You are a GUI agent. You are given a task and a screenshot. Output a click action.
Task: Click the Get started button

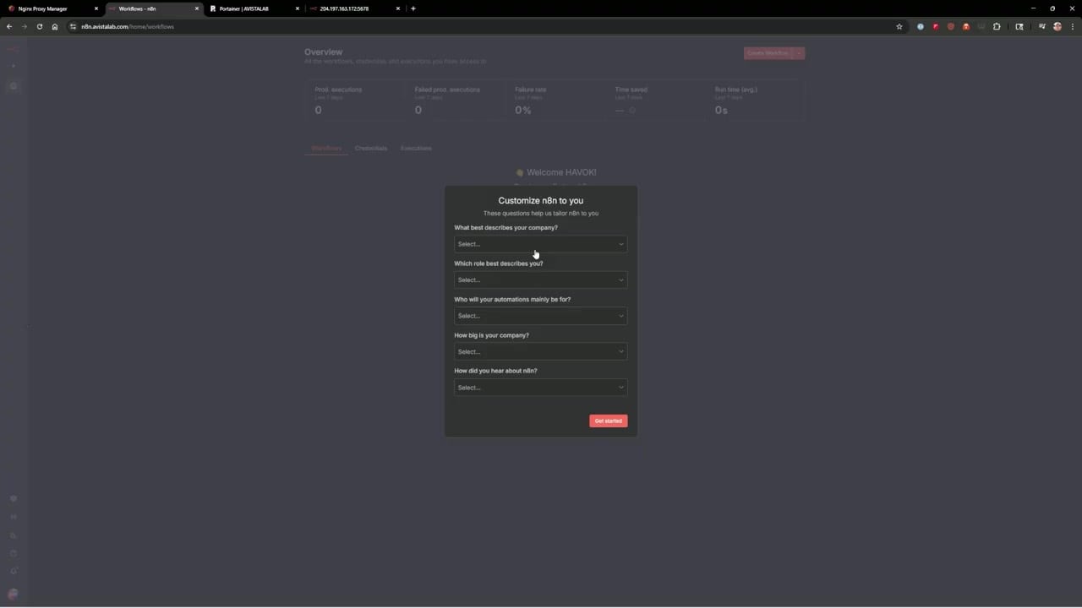(608, 421)
